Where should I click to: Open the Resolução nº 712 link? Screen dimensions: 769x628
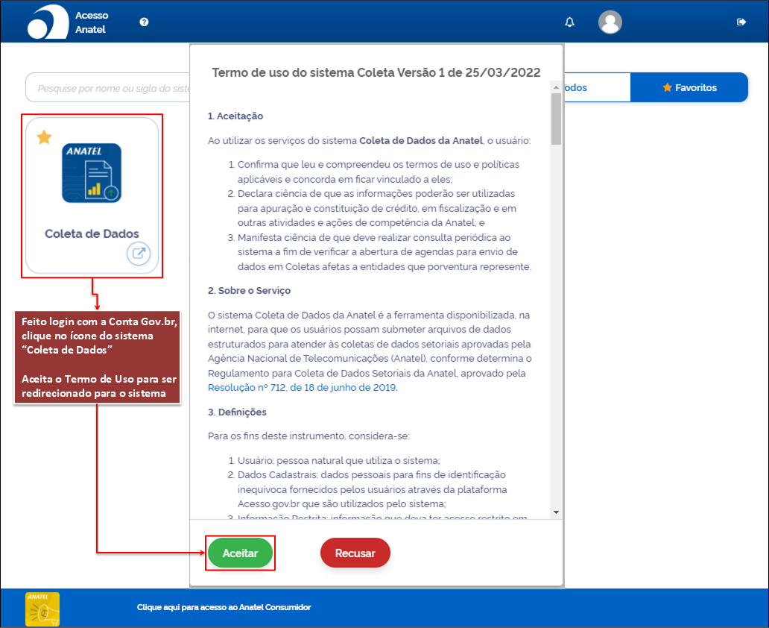click(x=303, y=387)
